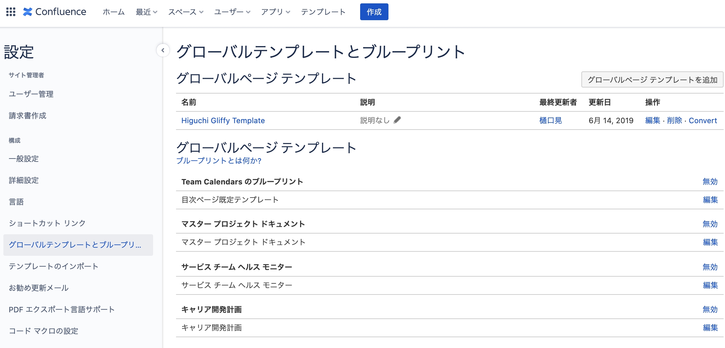Click the Confluence logo
This screenshot has height=348, width=725.
coord(55,12)
